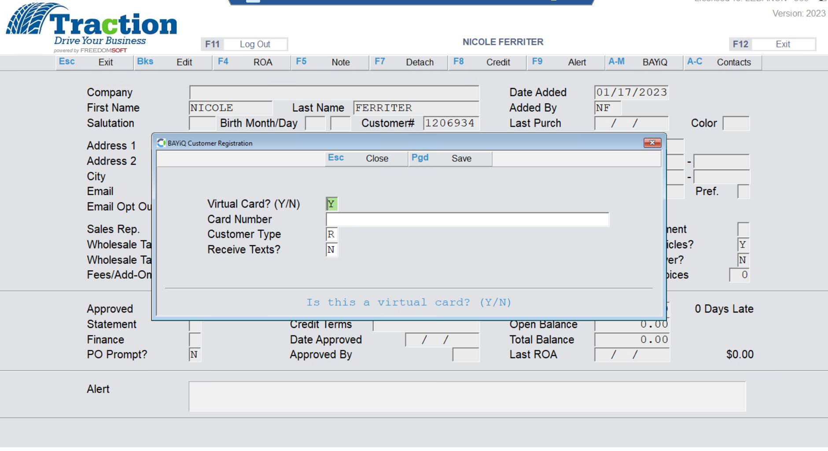Click the Esc Exit toolbar item
This screenshot has height=451, width=828.
95,62
